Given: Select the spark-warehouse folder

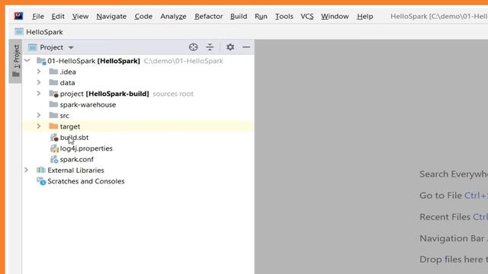Looking at the screenshot, I should [x=139, y=105].
